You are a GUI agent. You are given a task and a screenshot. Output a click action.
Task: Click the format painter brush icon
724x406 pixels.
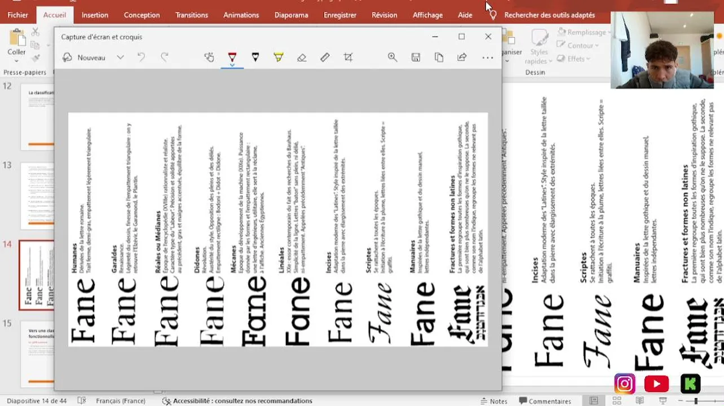click(36, 58)
